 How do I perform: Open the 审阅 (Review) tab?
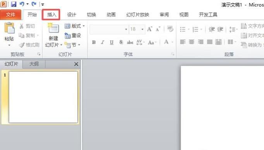click(x=164, y=15)
